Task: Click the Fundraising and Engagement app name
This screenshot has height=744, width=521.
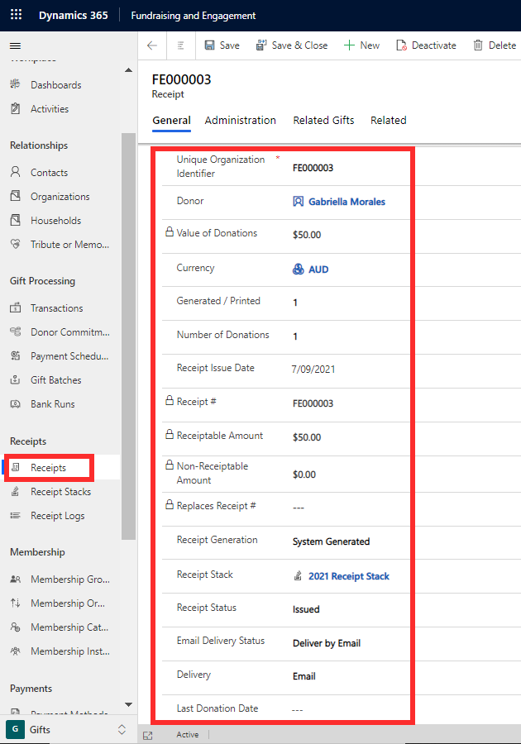Action: (194, 16)
